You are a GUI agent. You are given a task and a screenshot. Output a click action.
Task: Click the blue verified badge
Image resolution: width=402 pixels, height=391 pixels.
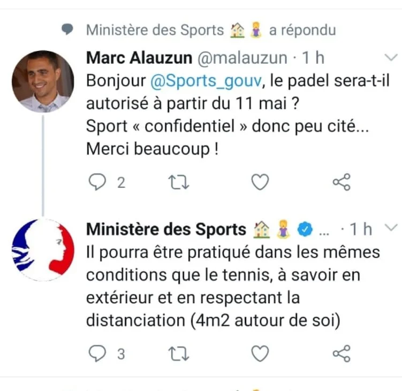click(x=305, y=229)
